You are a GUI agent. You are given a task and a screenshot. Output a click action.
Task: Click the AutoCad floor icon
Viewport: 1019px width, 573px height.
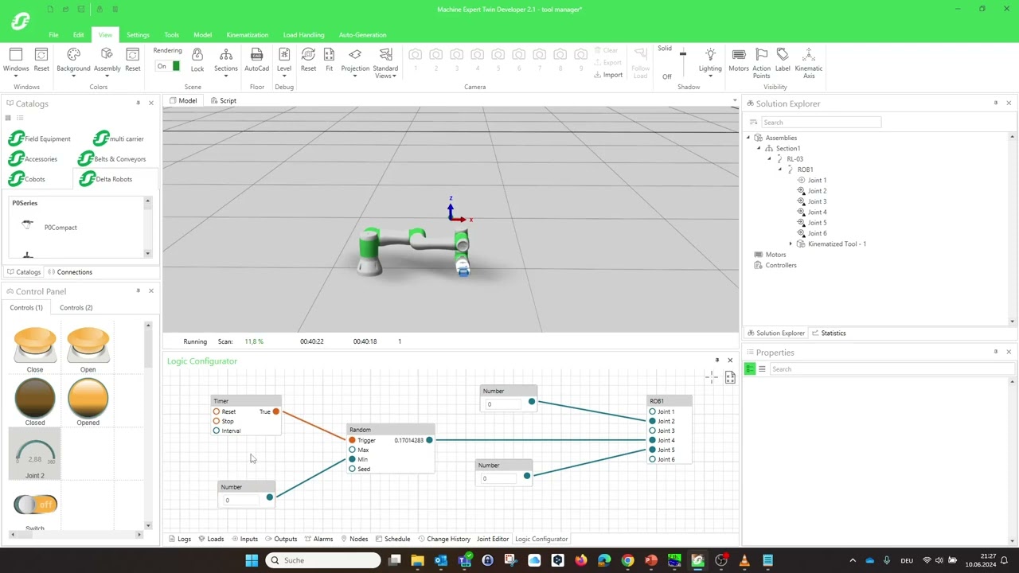256,60
